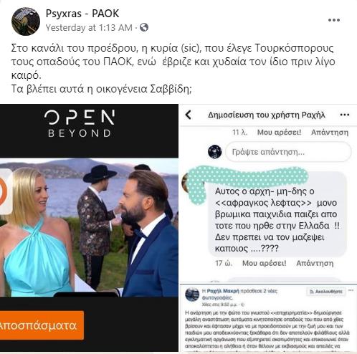Open the OPEN Beyond TV show image
Image resolution: width=357 pixels, height=354 pixels.
89,228
